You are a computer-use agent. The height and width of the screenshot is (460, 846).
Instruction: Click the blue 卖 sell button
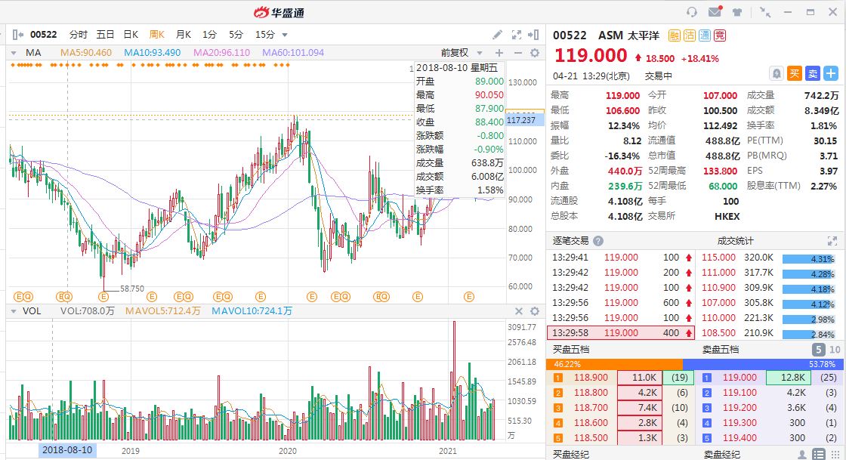coord(813,73)
